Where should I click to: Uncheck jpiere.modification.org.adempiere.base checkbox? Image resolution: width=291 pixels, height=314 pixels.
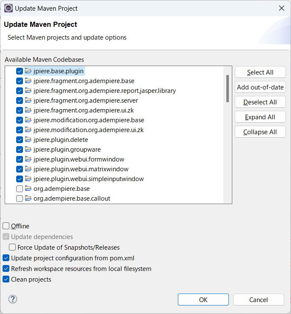(x=20, y=120)
